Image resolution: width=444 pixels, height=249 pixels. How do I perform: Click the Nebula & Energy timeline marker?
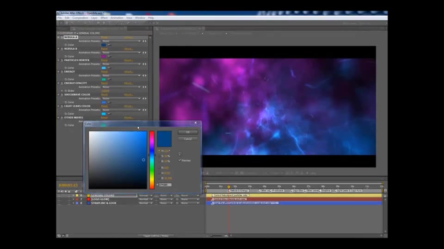click(x=239, y=190)
